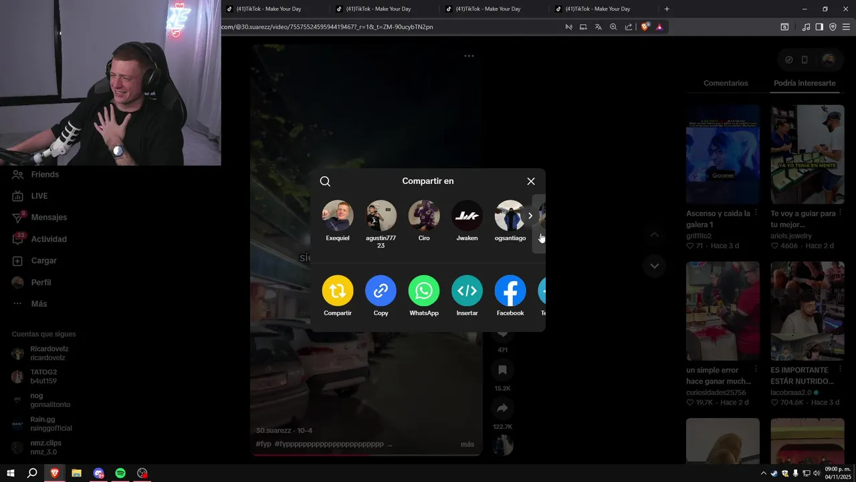Click the browser zoom magnifier icon
The width and height of the screenshot is (856, 482).
613,27
